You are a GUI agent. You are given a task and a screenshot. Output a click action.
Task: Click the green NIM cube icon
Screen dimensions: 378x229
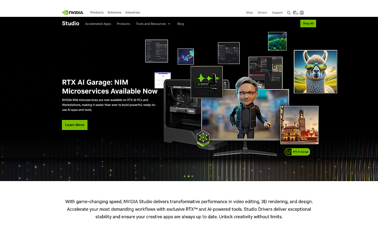203,138
